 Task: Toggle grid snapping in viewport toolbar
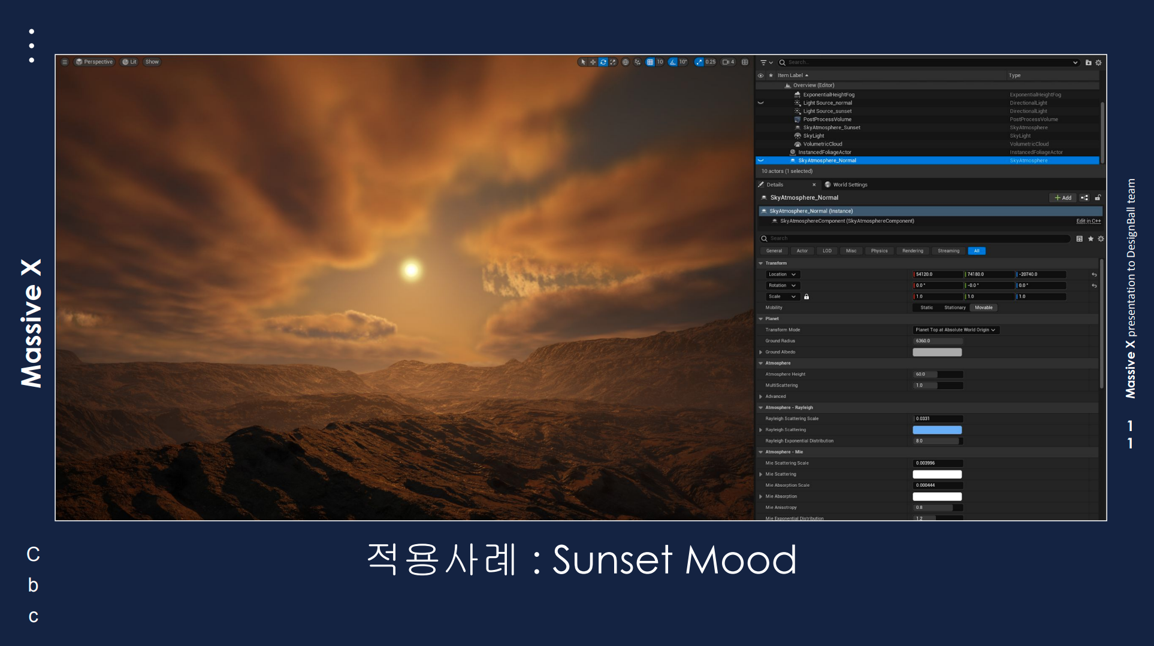[650, 62]
